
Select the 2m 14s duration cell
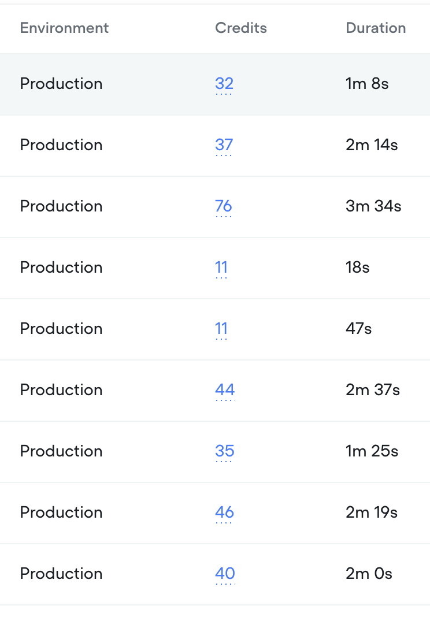[x=372, y=145]
